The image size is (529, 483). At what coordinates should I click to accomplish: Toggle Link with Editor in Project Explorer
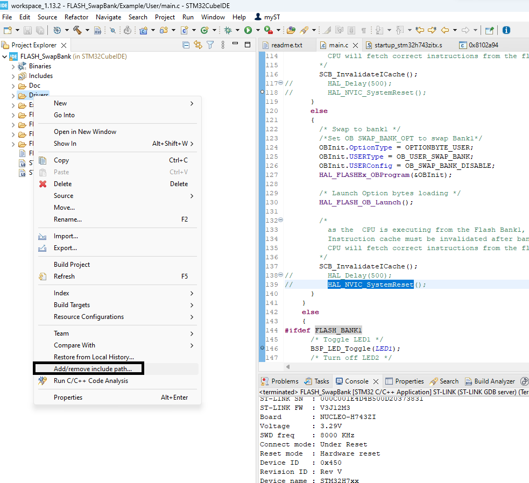[198, 45]
